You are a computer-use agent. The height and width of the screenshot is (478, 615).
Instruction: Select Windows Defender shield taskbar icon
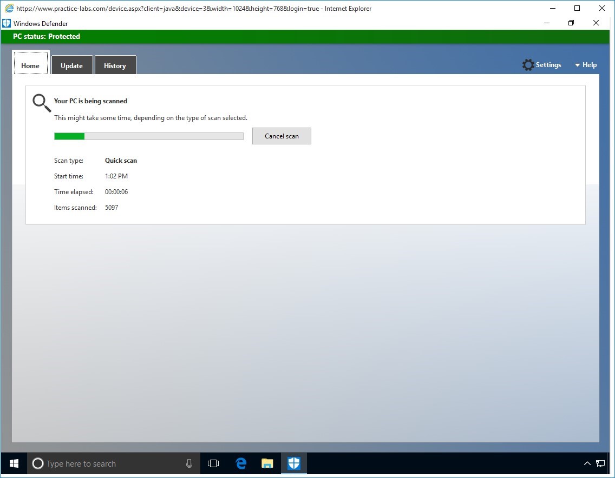pos(293,463)
